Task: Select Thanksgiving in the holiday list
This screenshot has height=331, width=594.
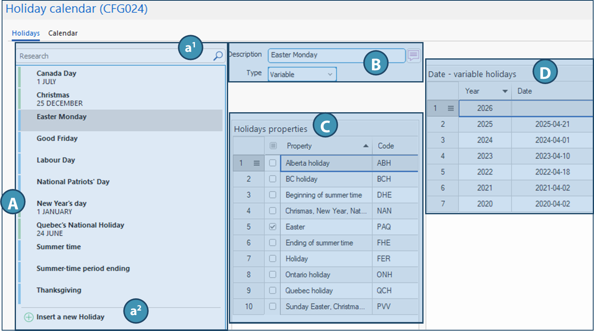Action: 59,290
